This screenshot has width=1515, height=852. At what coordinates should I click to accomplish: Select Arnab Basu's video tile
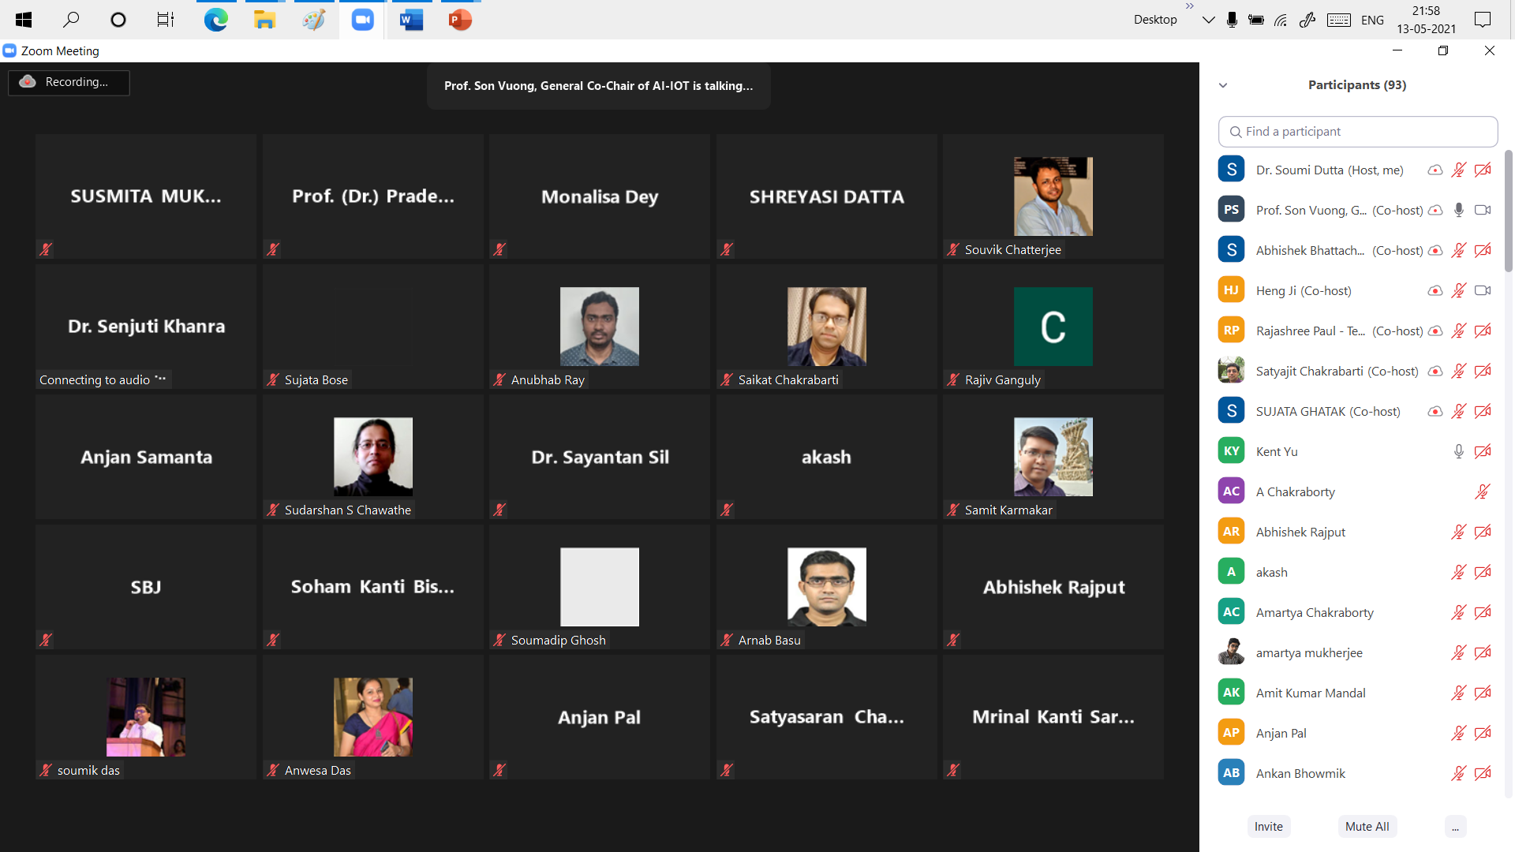827,587
